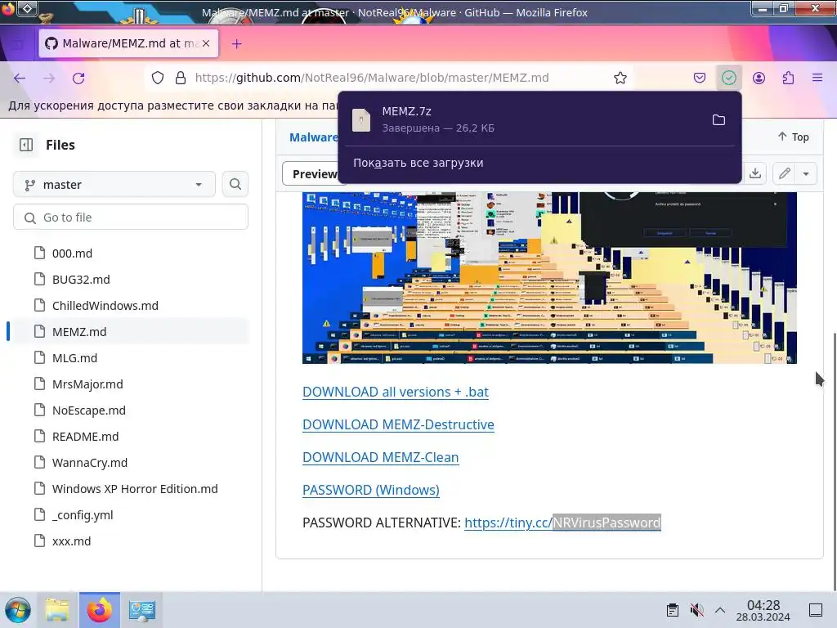Open the Firefox account icon

pos(759,78)
